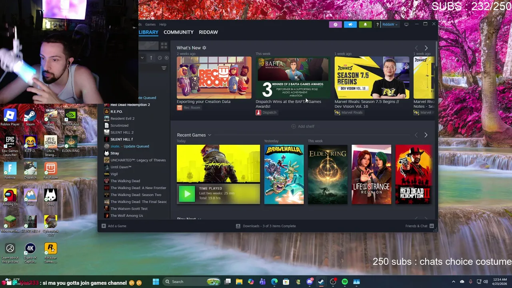The width and height of the screenshot is (512, 288).
Task: Open the RIDDAW profile tab
Action: [208, 32]
